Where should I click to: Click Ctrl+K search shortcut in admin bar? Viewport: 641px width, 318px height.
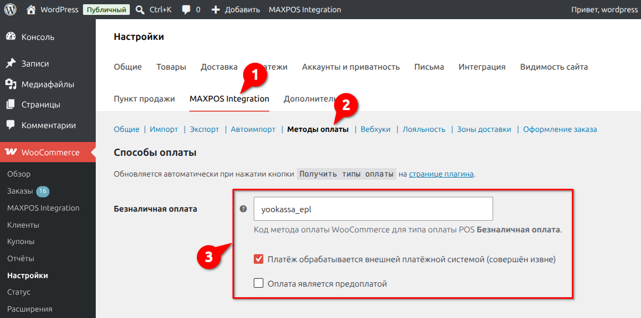pyautogui.click(x=161, y=10)
